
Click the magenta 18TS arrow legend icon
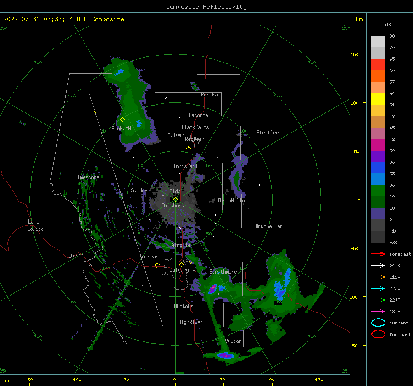coord(378,312)
